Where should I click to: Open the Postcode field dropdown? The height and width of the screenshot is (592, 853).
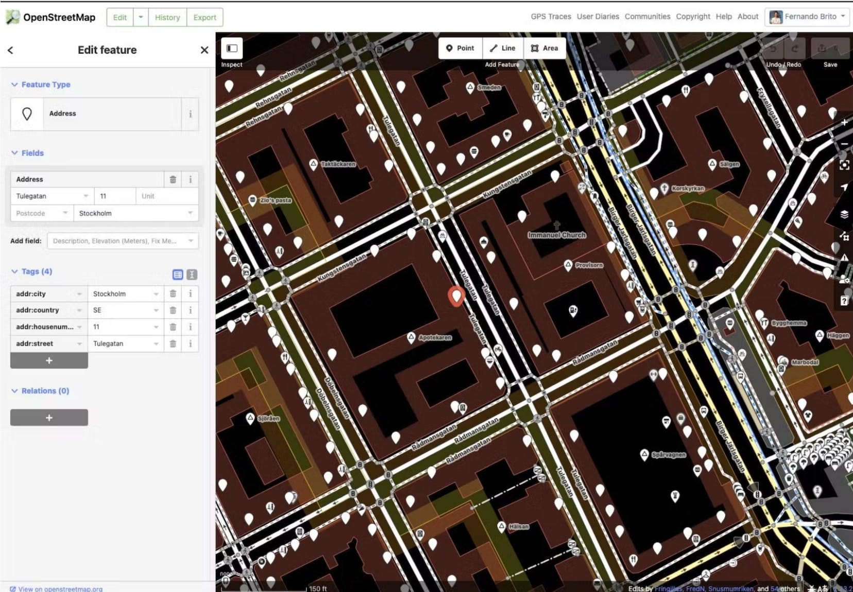point(65,213)
